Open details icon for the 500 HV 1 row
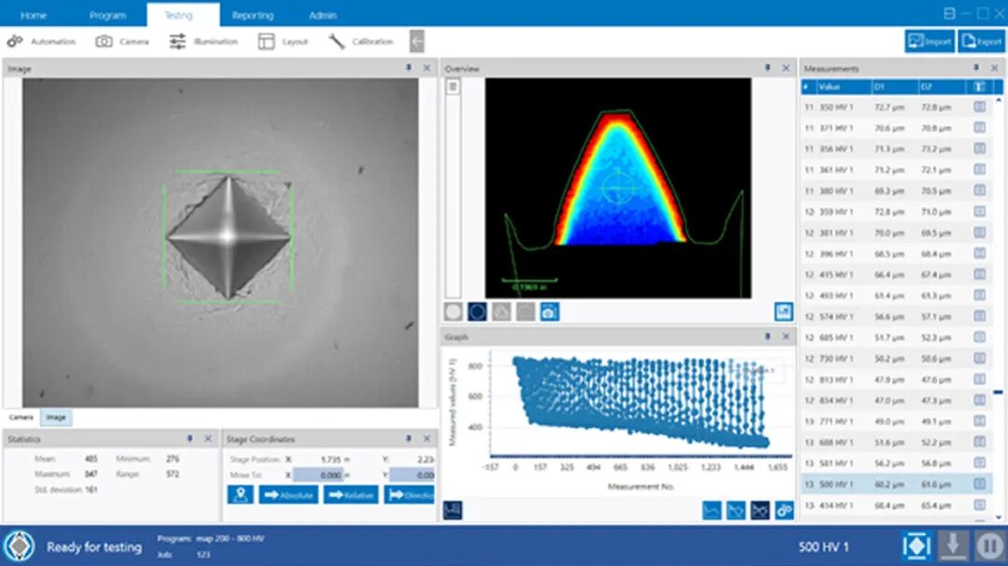Screen dimensions: 1008x566 click(x=979, y=484)
